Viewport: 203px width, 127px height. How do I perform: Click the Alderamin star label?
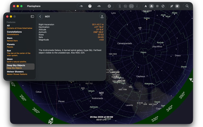click(x=149, y=84)
